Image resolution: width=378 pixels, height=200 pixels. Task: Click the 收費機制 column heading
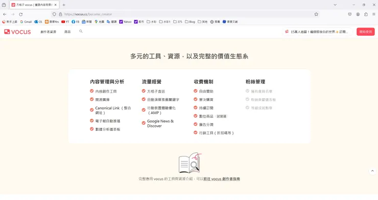(x=203, y=82)
